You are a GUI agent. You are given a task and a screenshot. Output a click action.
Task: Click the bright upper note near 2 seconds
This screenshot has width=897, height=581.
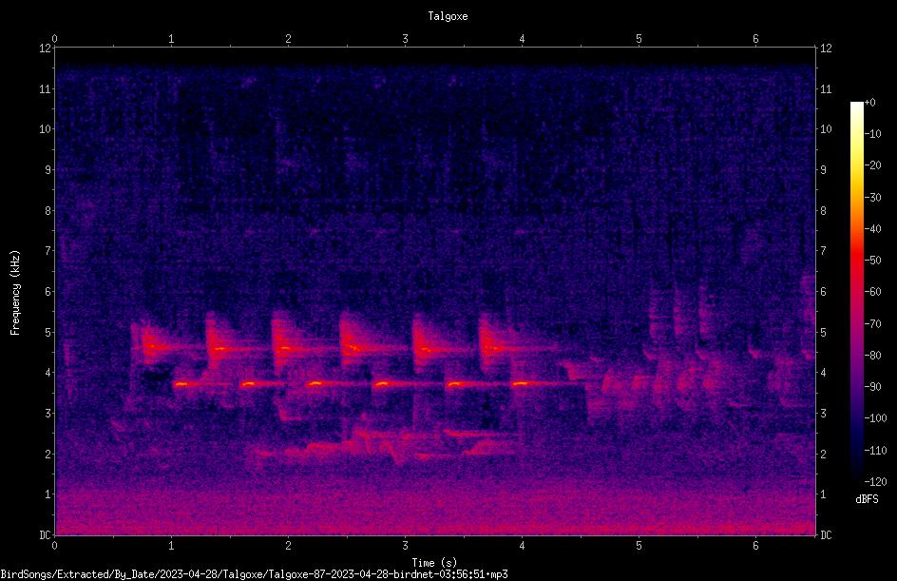(x=284, y=348)
